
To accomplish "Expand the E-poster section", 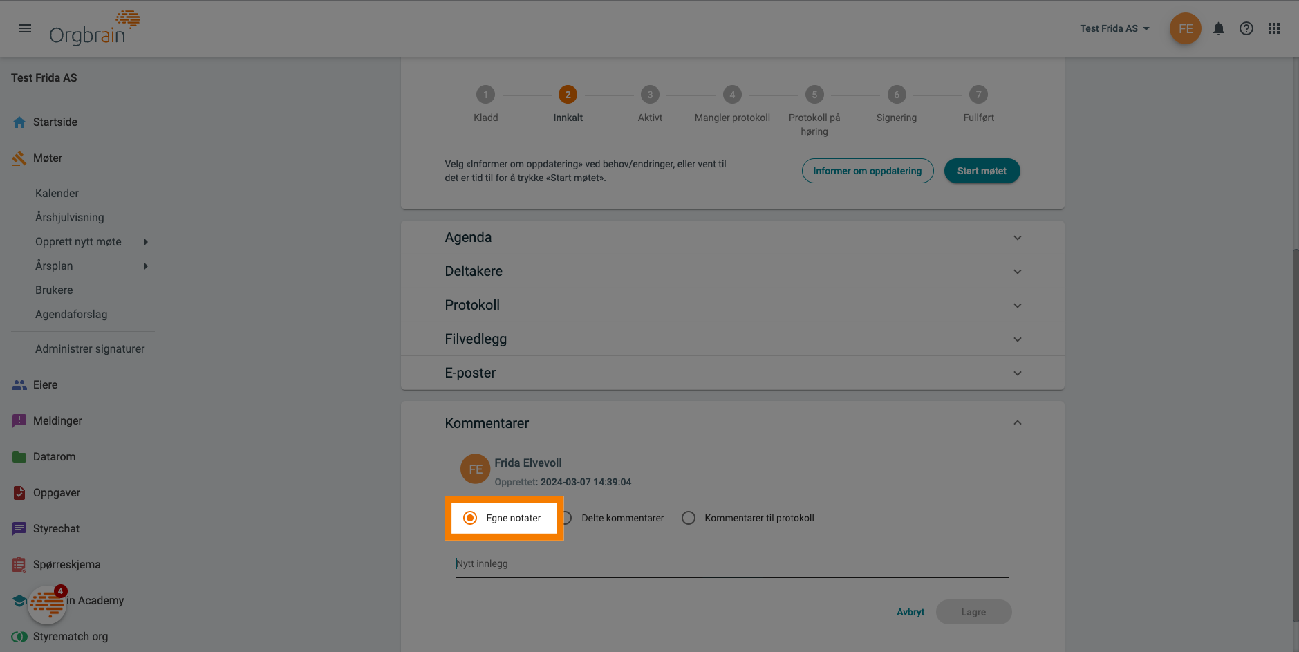I will point(732,373).
